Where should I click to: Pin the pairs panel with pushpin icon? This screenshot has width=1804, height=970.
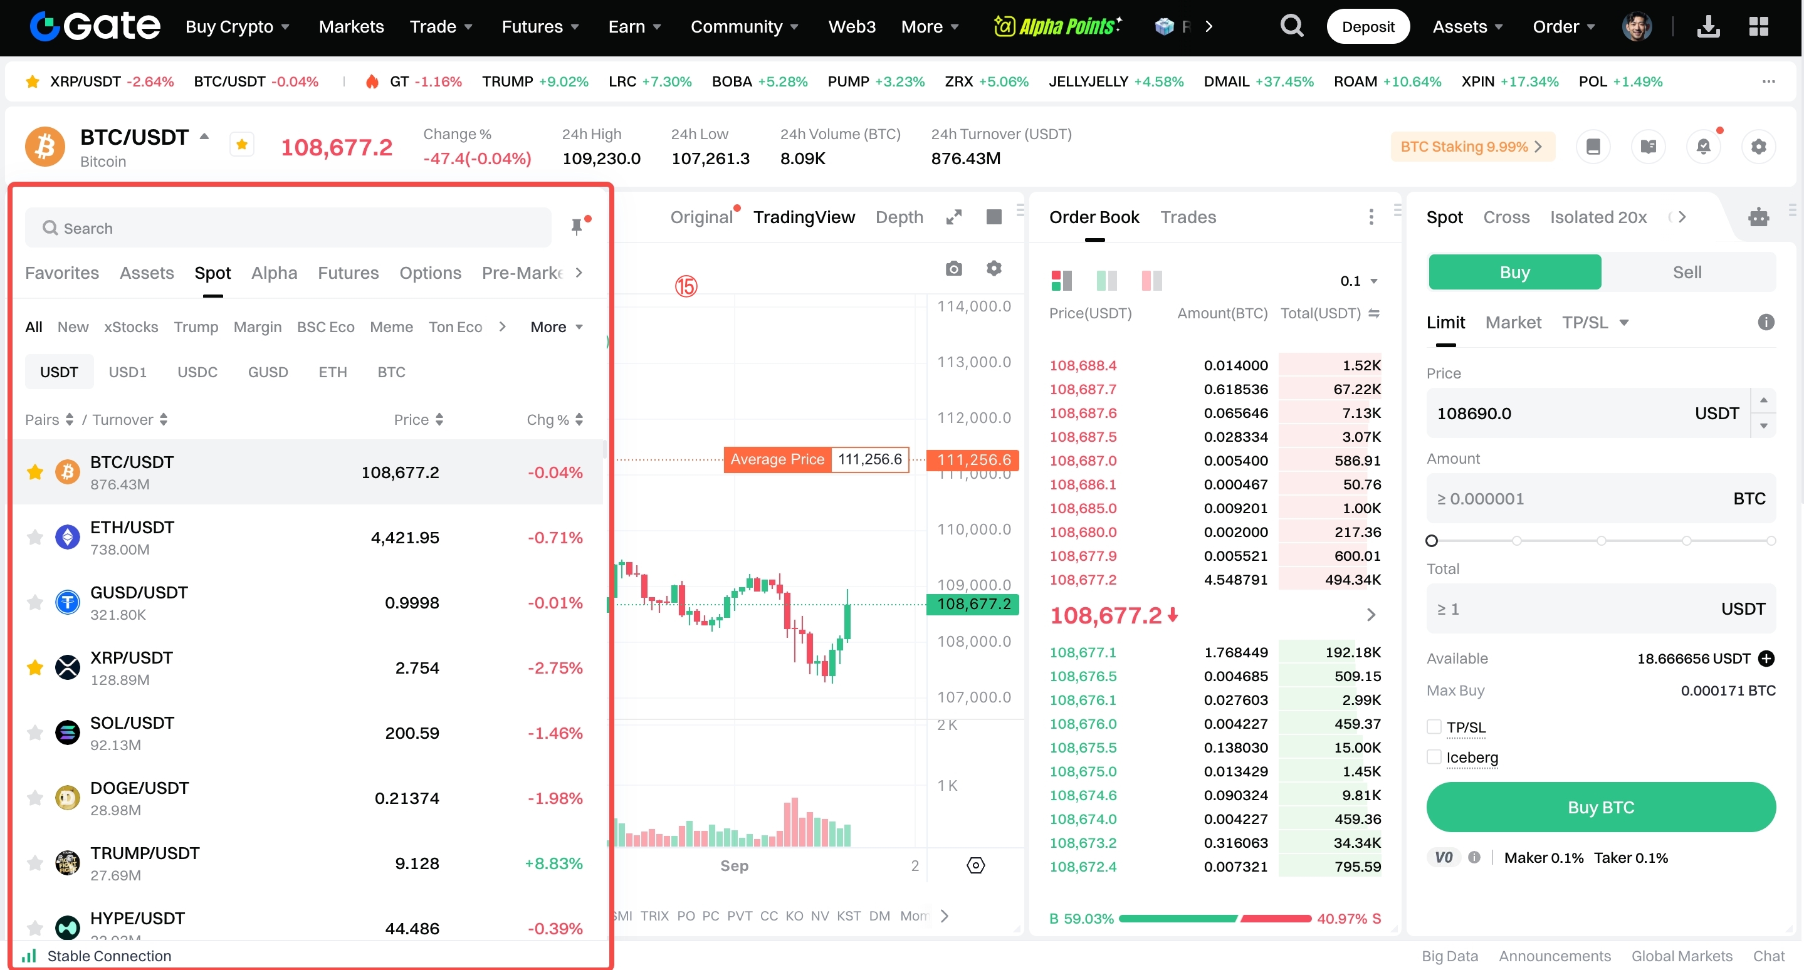(576, 227)
